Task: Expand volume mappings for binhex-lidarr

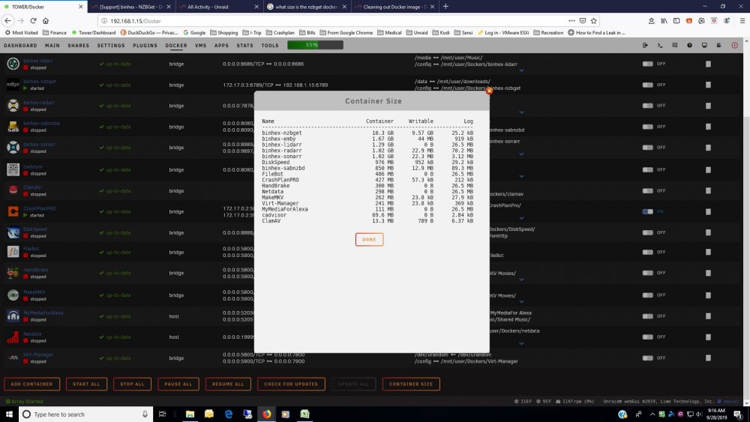Action: point(521,70)
